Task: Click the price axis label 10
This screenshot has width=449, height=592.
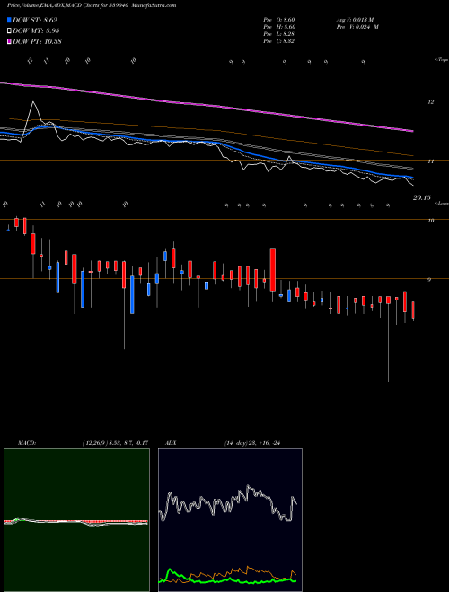Action: coord(430,221)
